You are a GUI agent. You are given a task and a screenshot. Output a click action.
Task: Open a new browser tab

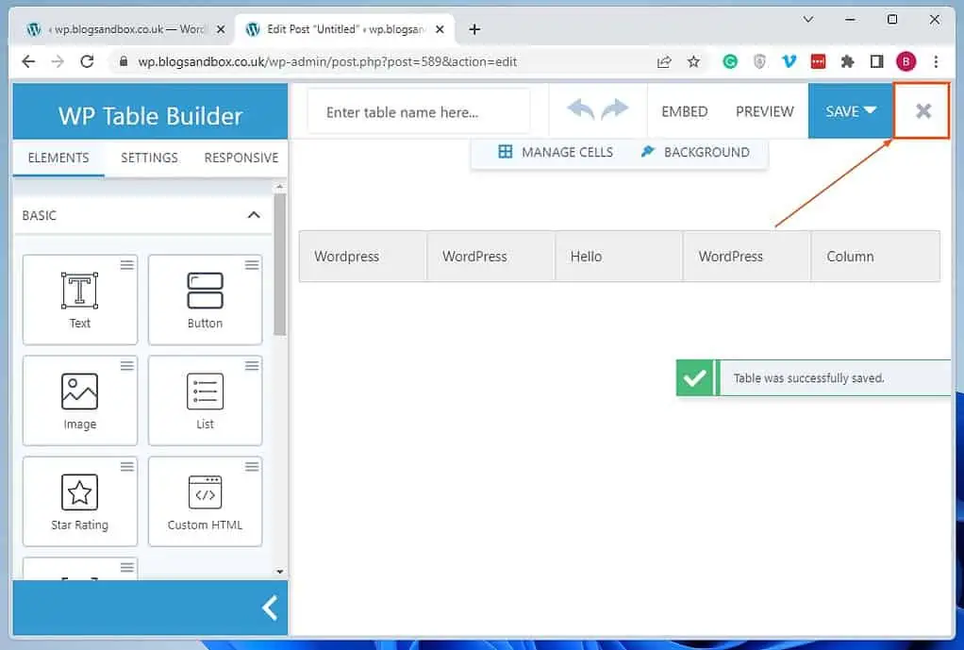tap(474, 29)
